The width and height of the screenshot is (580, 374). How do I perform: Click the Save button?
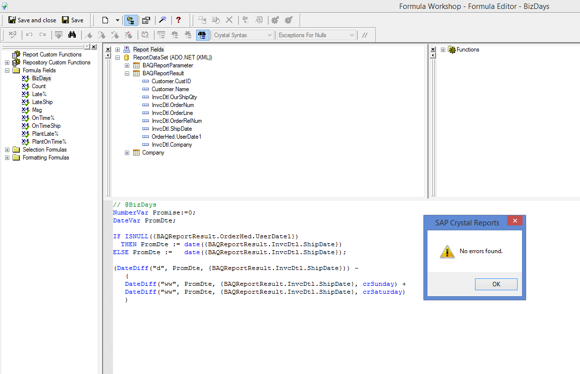tap(73, 20)
